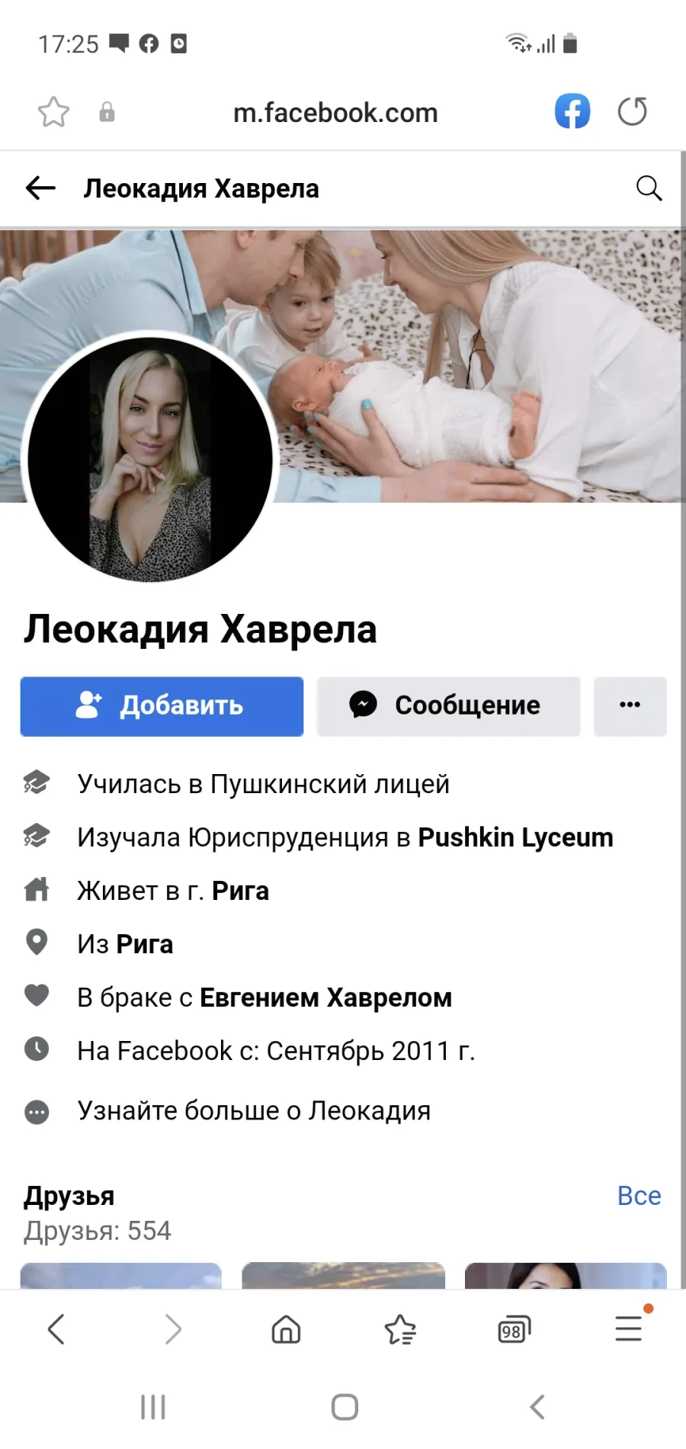Go back with the profile header arrow
The image size is (686, 1449).
click(x=40, y=188)
